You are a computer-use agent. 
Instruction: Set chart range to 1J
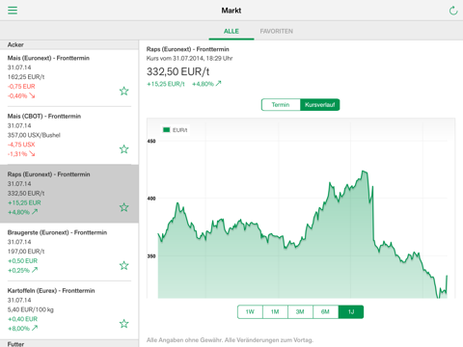[x=351, y=311]
